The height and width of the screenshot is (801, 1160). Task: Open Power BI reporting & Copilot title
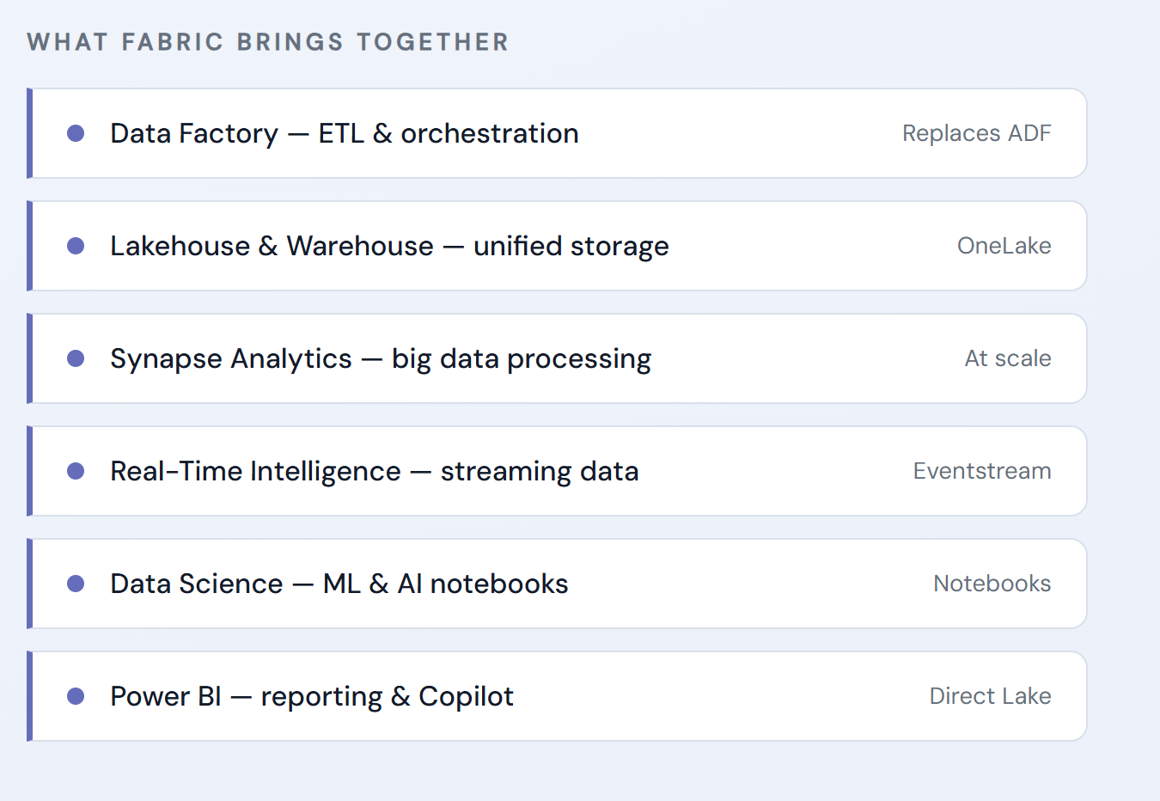pos(311,696)
